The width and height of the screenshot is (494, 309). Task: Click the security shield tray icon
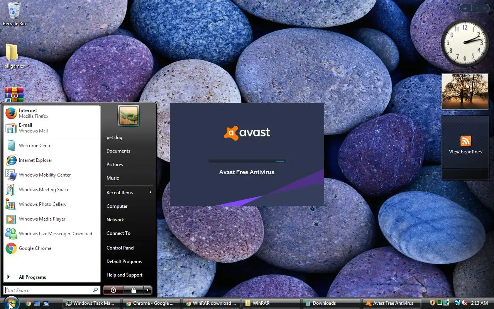pyautogui.click(x=433, y=303)
